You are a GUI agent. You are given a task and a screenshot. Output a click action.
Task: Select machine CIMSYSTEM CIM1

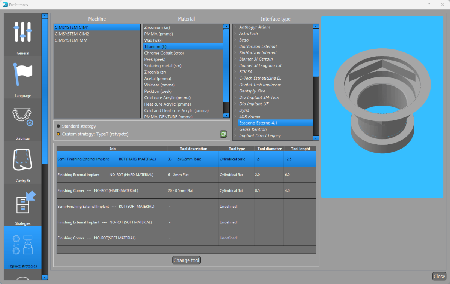pyautogui.click(x=97, y=27)
